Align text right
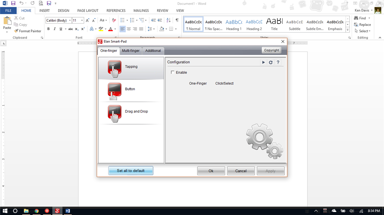Viewport: 384px width, 215px height. pyautogui.click(x=135, y=29)
